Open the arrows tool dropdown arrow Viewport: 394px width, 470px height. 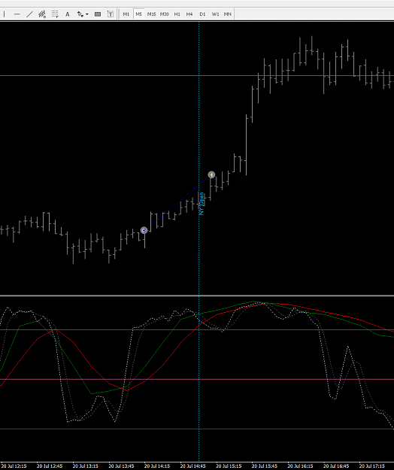(87, 14)
